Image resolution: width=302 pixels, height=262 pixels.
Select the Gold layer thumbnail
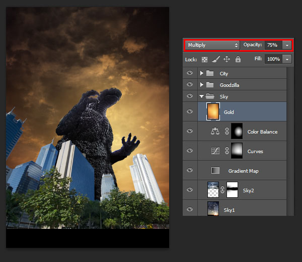point(213,111)
